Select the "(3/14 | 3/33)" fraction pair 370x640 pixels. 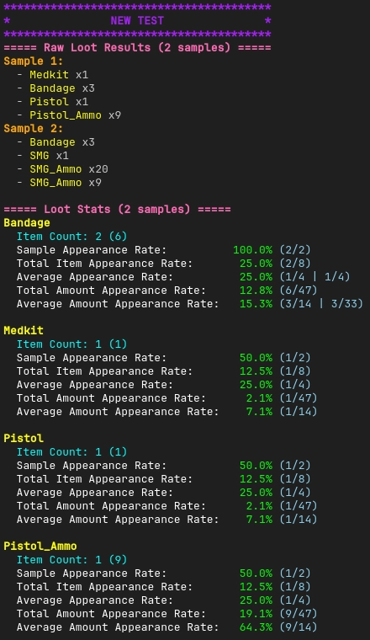tap(321, 303)
